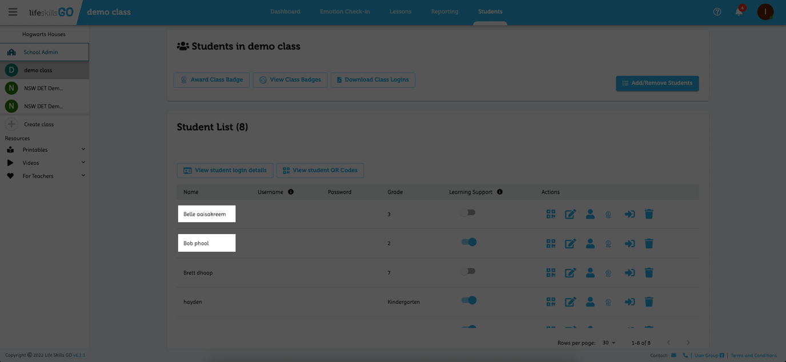The width and height of the screenshot is (786, 362).
Task: Enable Learning Support for Brett dhoop
Action: [x=468, y=271]
